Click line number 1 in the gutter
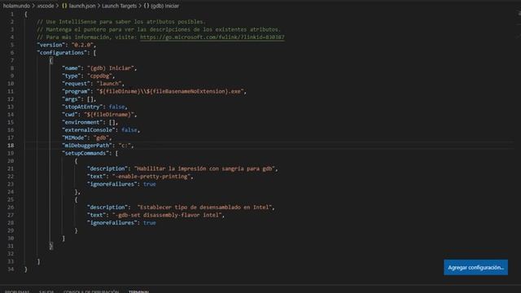This screenshot has height=293, width=521. pyautogui.click(x=12, y=14)
